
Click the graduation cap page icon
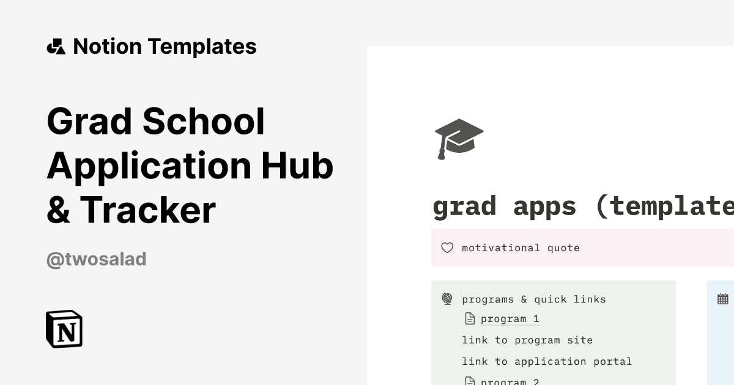click(x=459, y=139)
